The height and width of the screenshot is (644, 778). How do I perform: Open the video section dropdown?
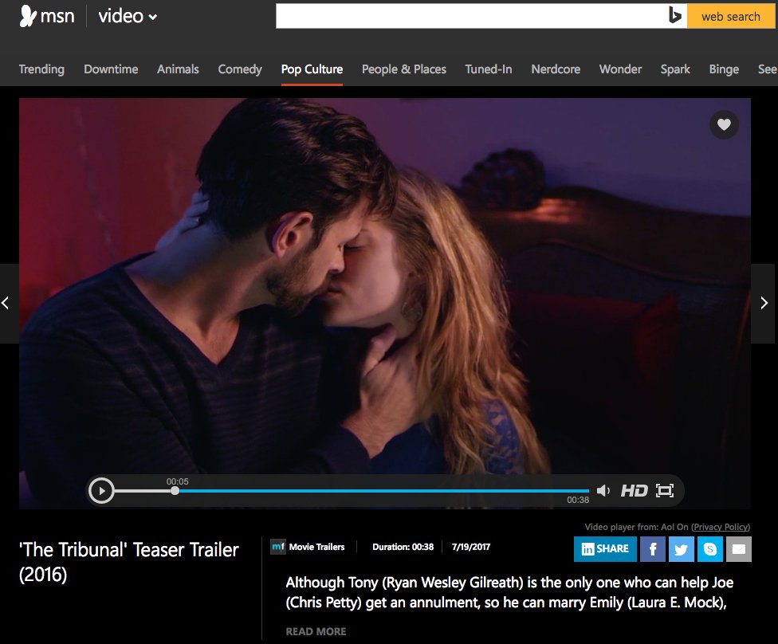point(128,17)
